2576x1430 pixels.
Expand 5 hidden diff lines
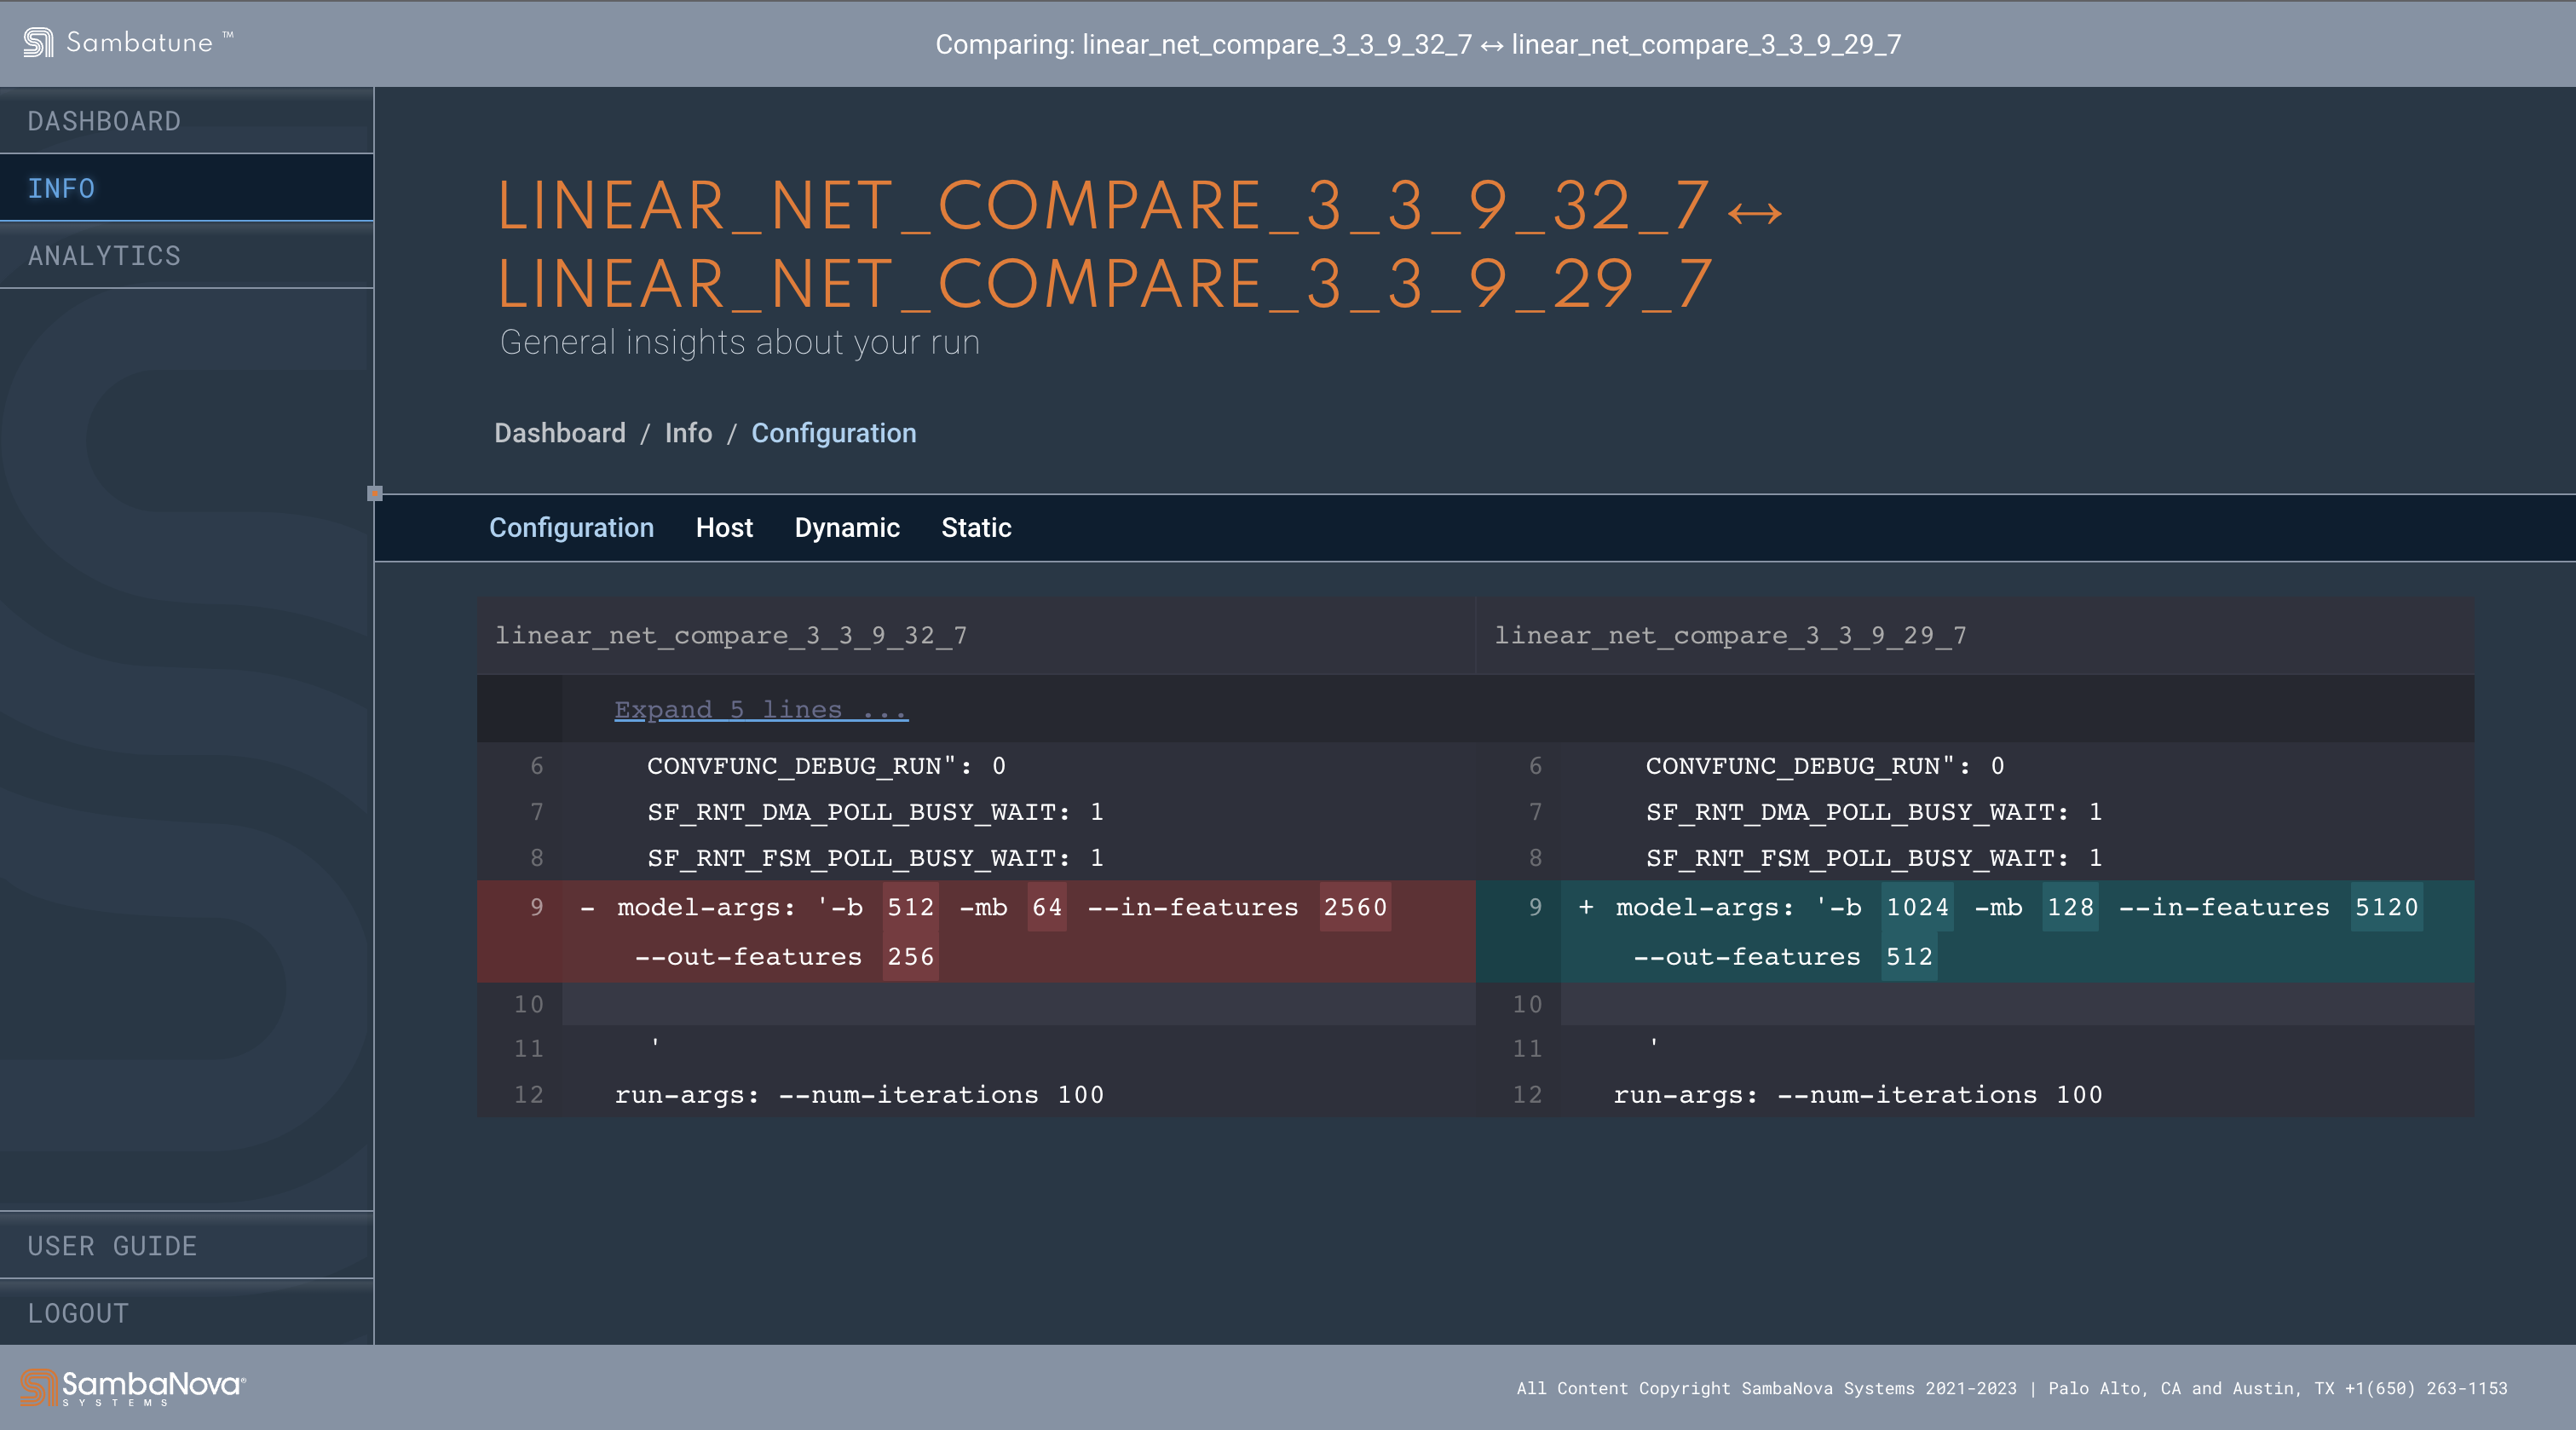tap(759, 709)
